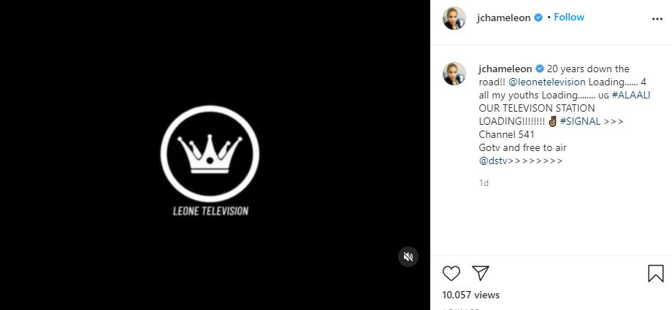
Task: Open the #SIGNAL hashtag
Action: [580, 121]
